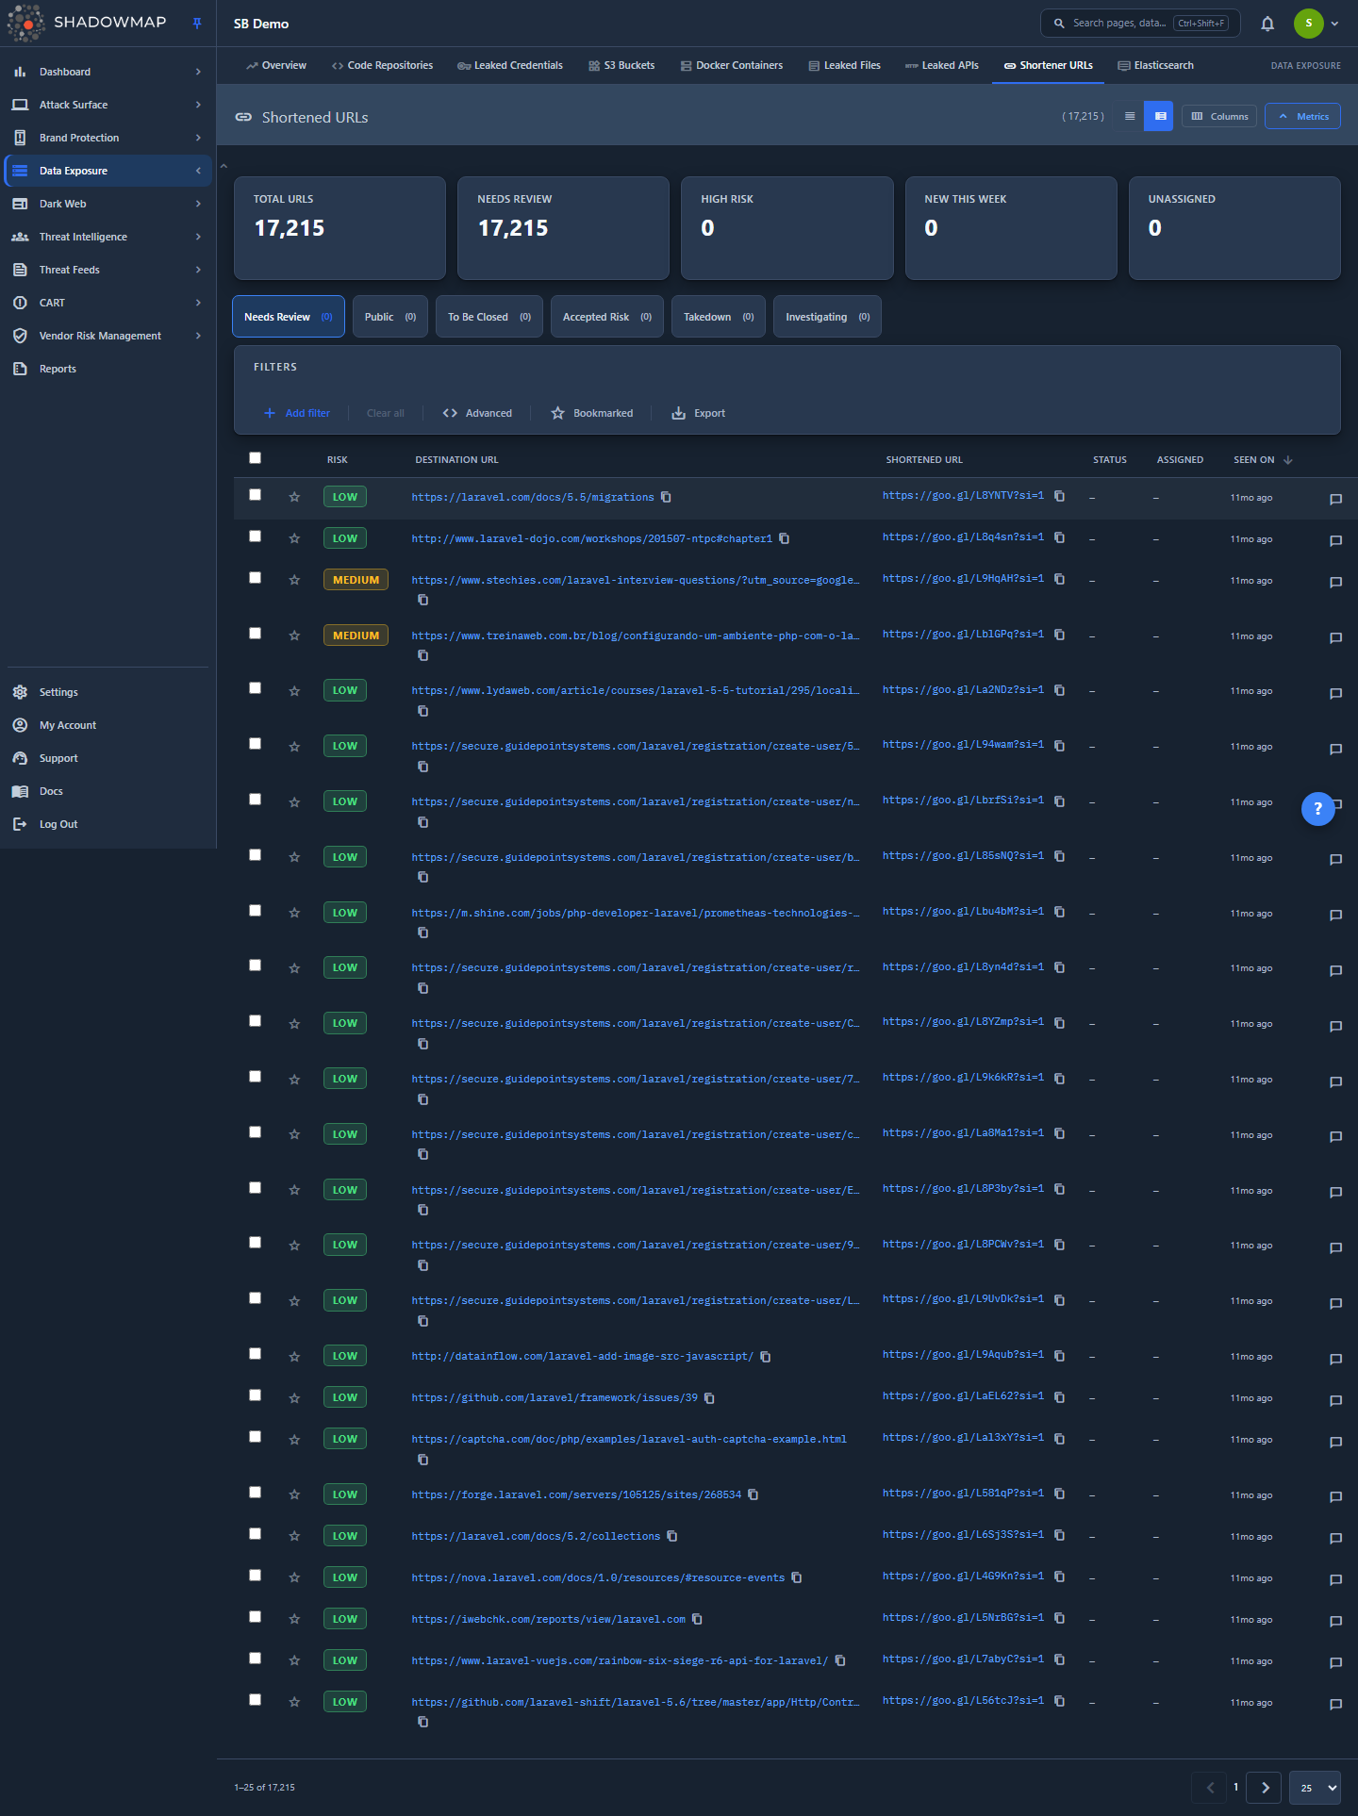The width and height of the screenshot is (1358, 1816).
Task: Open the notifications bell icon
Action: pos(1267,24)
